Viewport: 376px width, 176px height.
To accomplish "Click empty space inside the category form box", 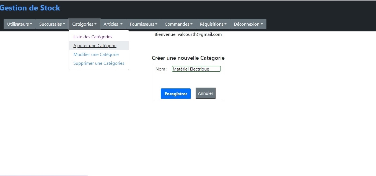I will click(x=188, y=80).
